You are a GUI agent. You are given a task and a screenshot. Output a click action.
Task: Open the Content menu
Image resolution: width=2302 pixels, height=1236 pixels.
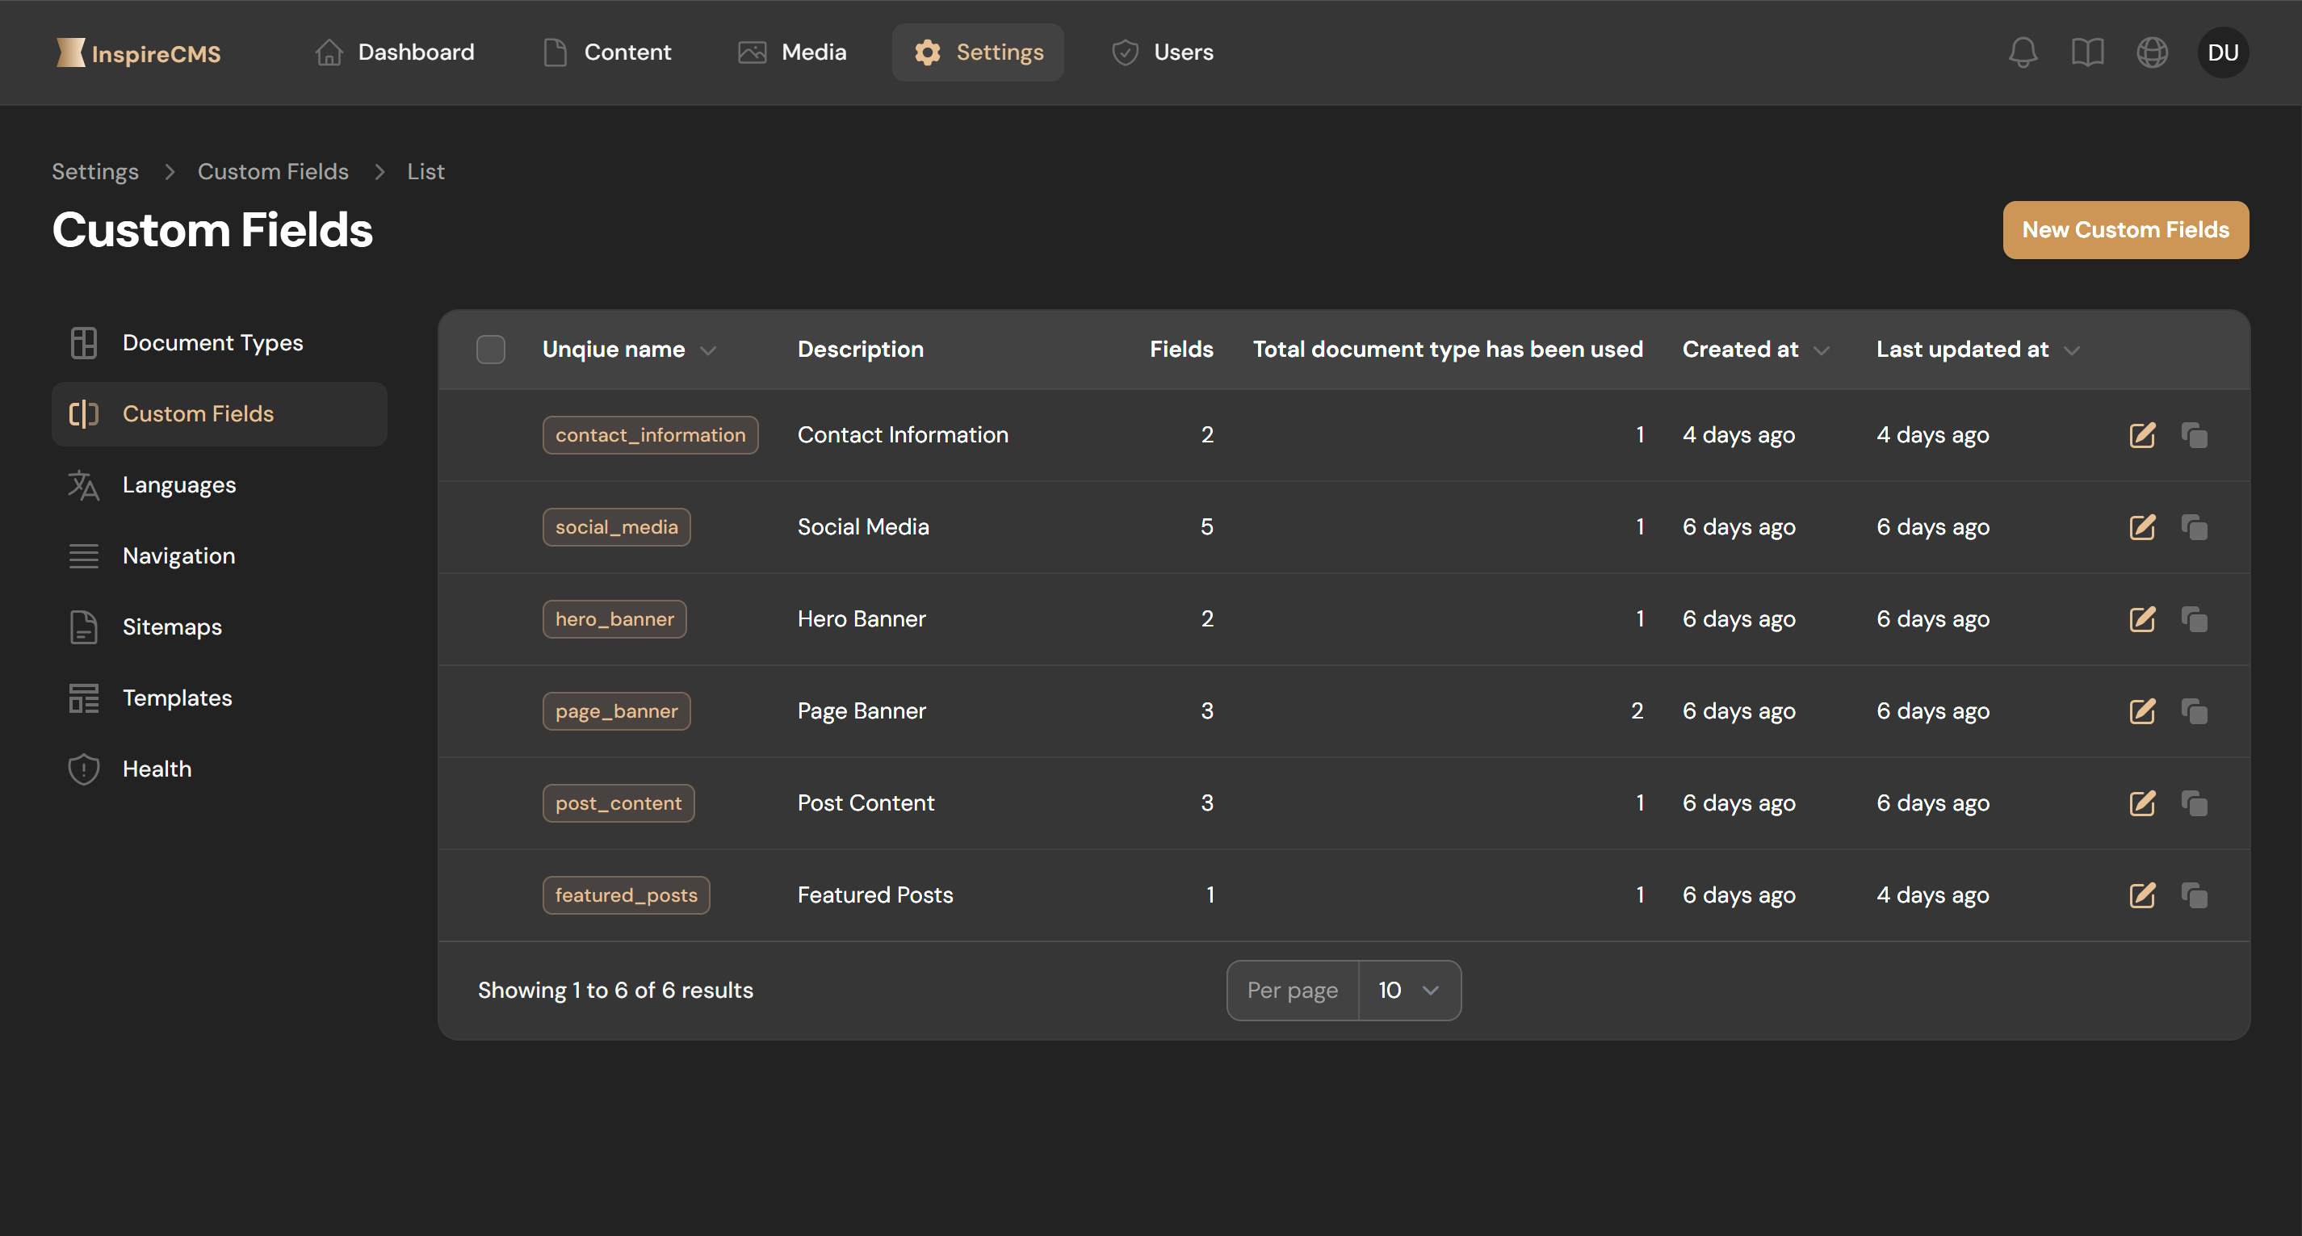coord(608,52)
